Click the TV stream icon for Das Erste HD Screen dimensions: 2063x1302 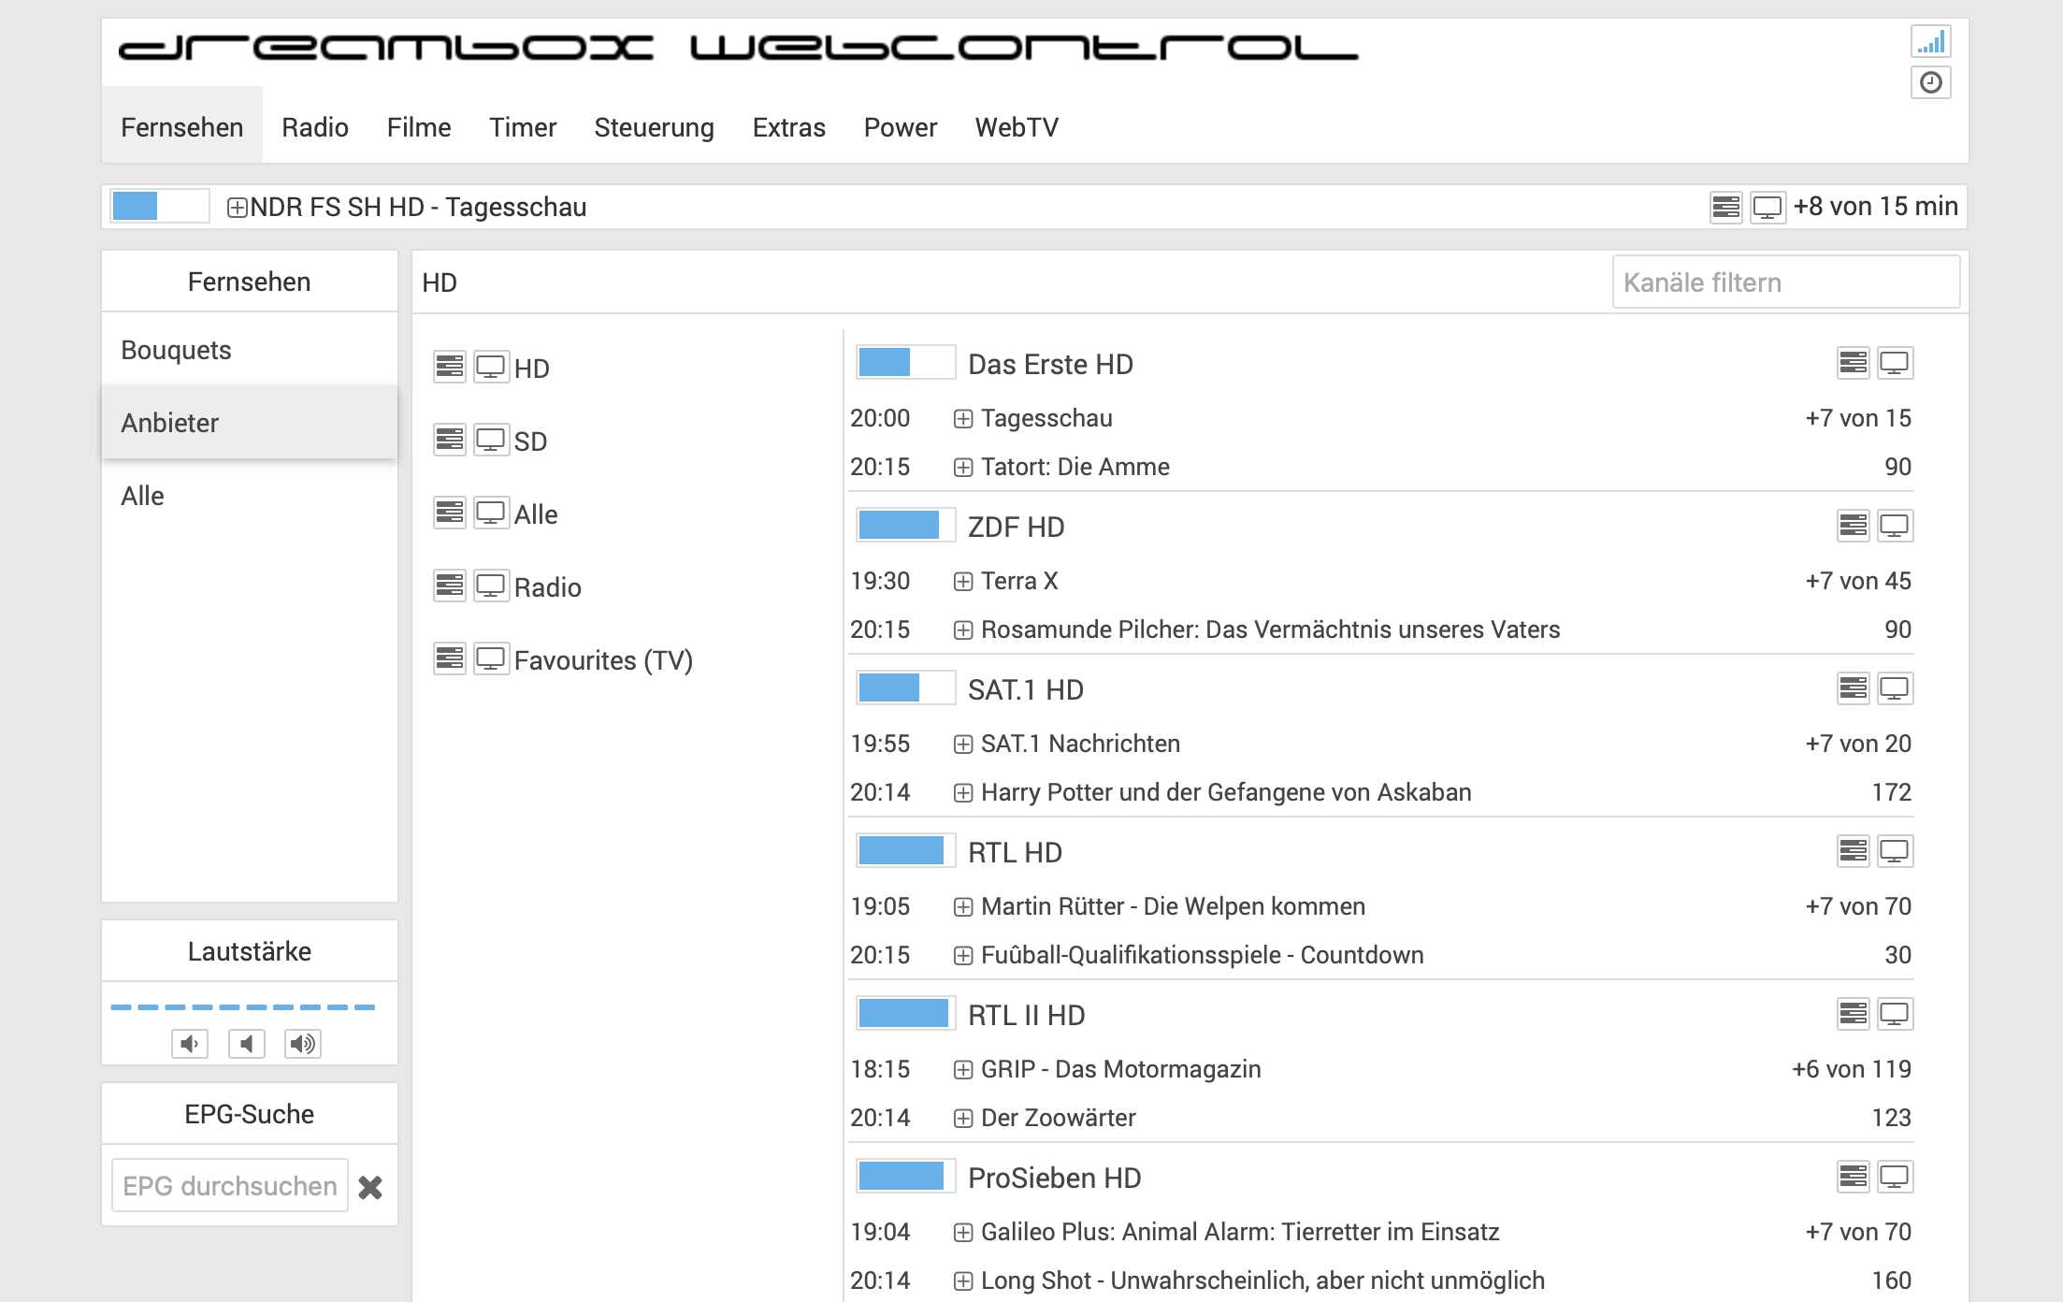(1895, 363)
